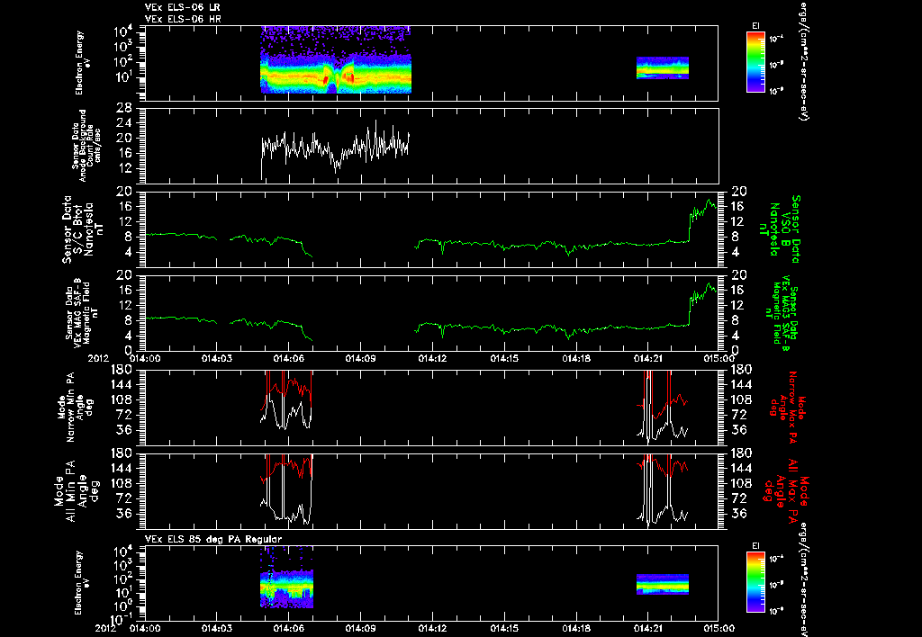922x637 pixels.
Task: Click '014:03' on the time axis under the MAG panel
Action: (x=217, y=358)
